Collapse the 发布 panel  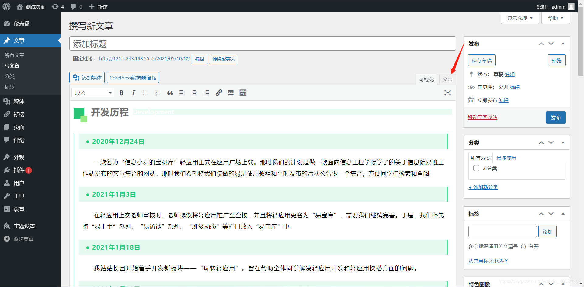[563, 44]
